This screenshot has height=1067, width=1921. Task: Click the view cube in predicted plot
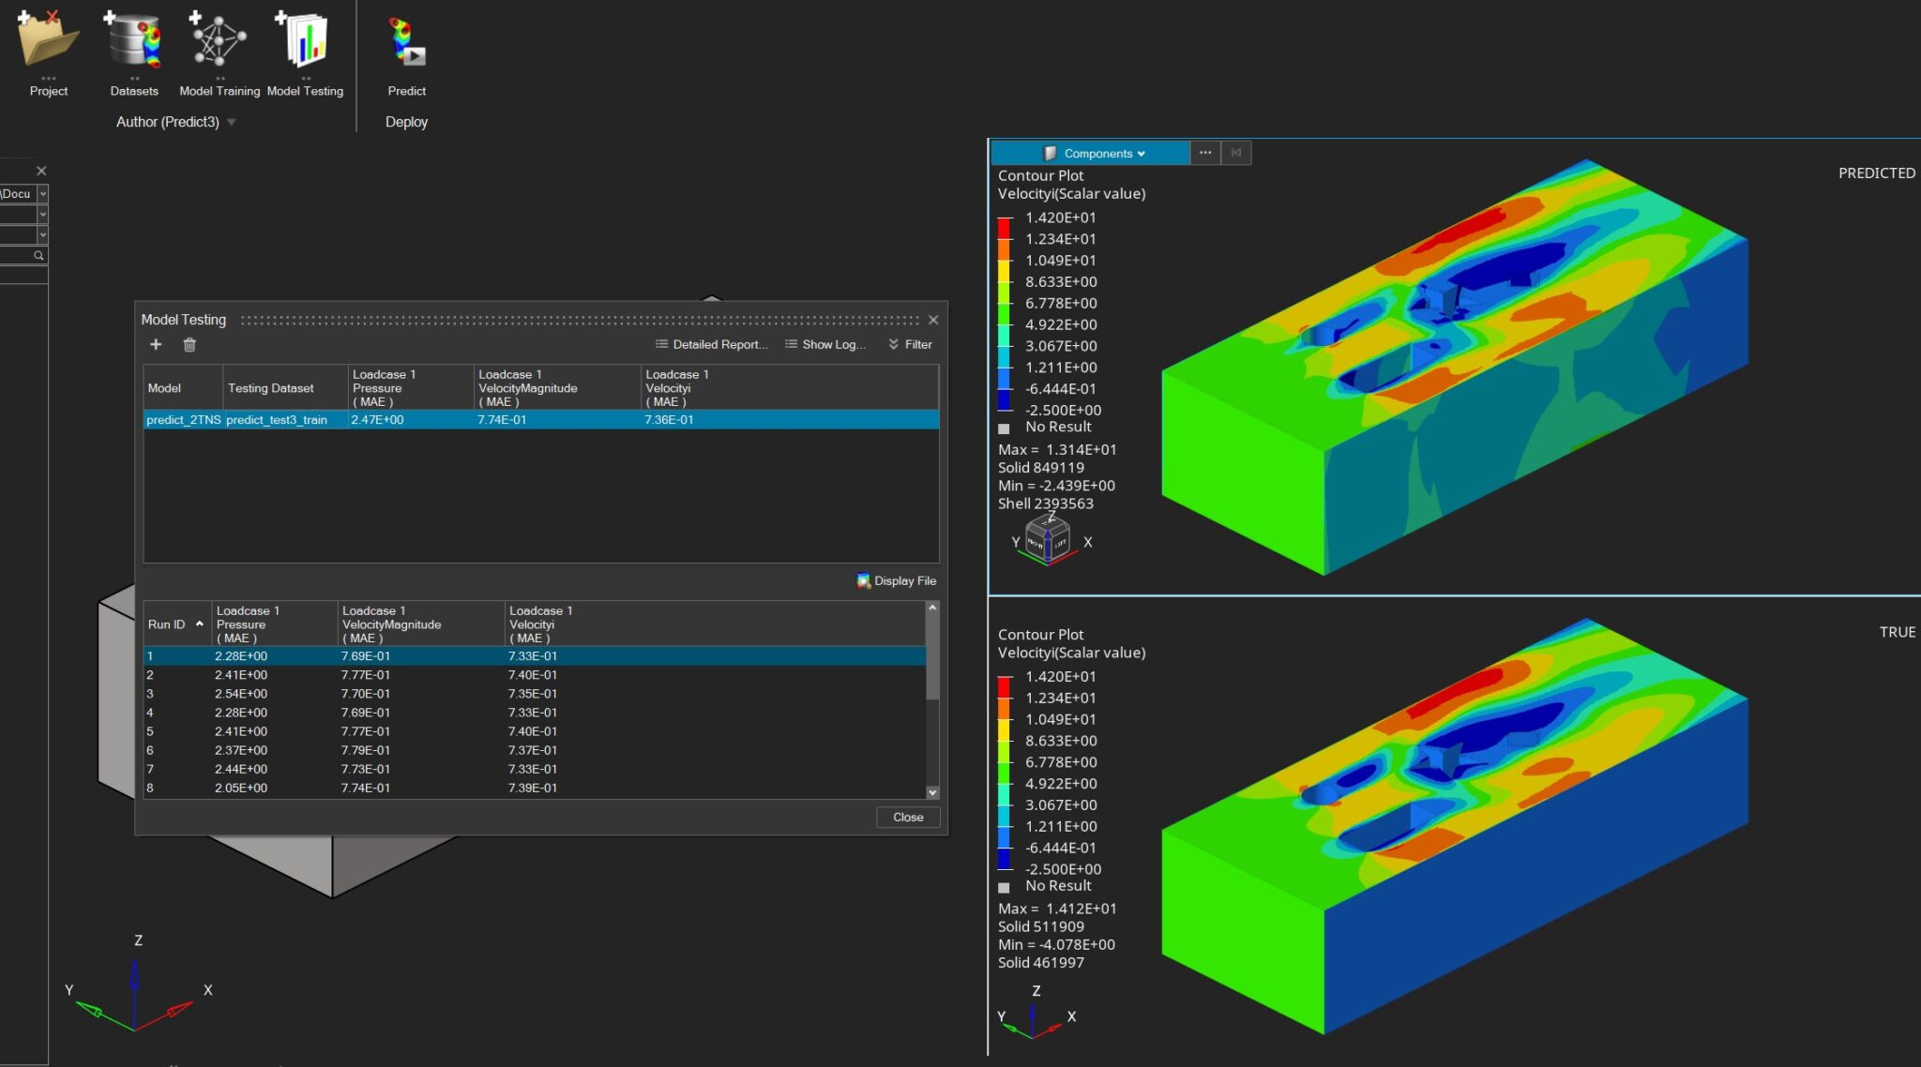point(1048,540)
